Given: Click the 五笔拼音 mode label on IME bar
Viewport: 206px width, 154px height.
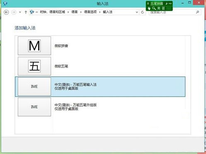Looking at the screenshot, I should [157, 4].
